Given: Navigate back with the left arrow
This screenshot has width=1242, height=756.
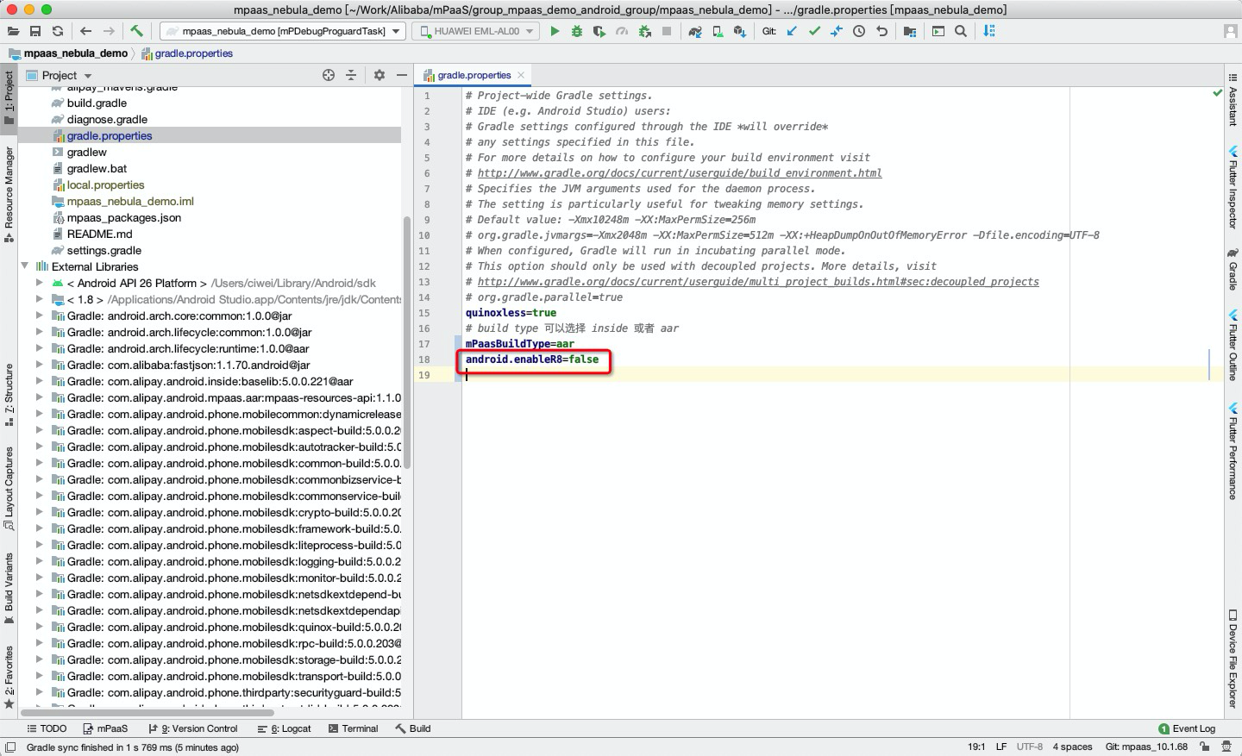Looking at the screenshot, I should [85, 31].
